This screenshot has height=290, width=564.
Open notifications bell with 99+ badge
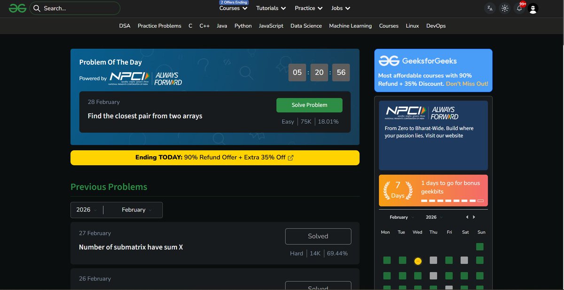click(519, 8)
